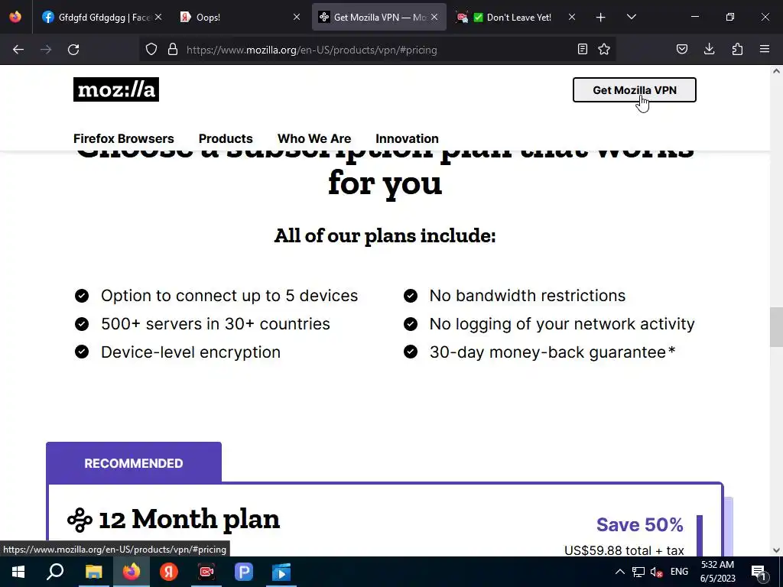
Task: Click the Reload page icon
Action: [73, 50]
